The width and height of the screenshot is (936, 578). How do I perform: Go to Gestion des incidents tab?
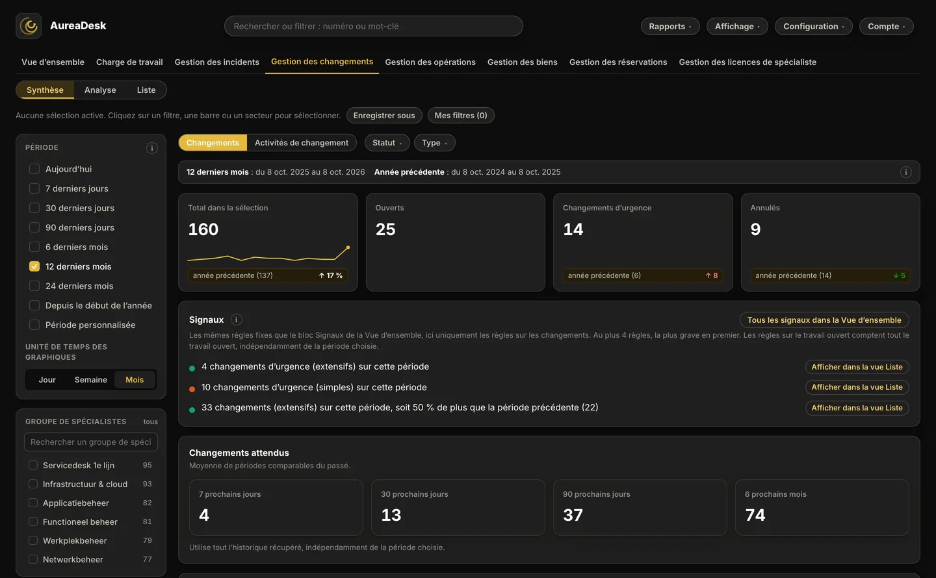tap(217, 62)
